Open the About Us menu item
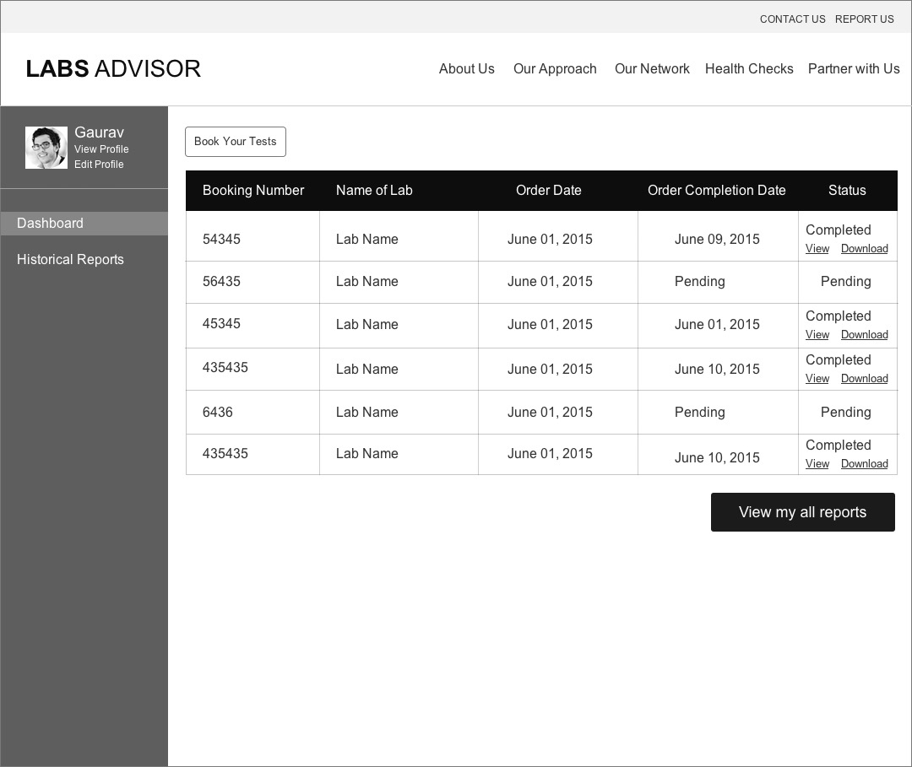912x767 pixels. pos(466,69)
